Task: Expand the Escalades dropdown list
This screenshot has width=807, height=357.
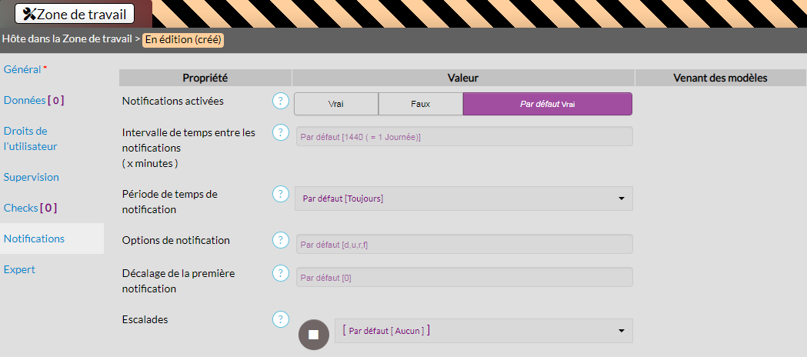Action: tap(483, 331)
